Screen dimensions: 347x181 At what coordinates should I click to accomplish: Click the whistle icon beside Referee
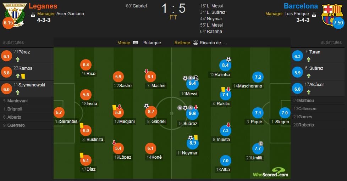tap(195, 43)
